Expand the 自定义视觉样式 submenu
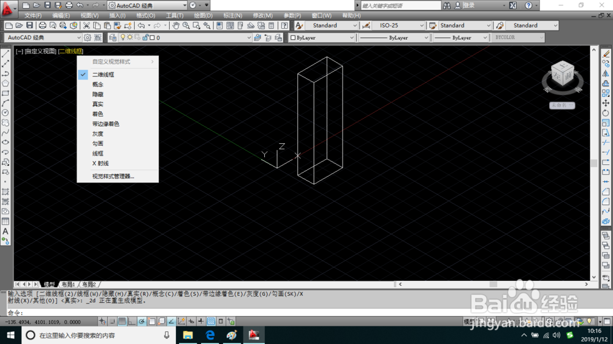Image resolution: width=613 pixels, height=344 pixels. point(118,62)
